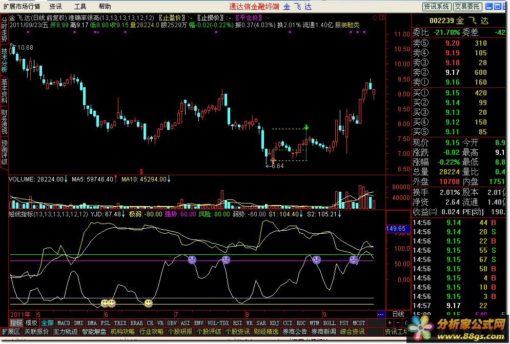Image resolution: width=510 pixels, height=344 pixels.
Task: Click stock code 002239 金飞达 header
Action: 459,21
